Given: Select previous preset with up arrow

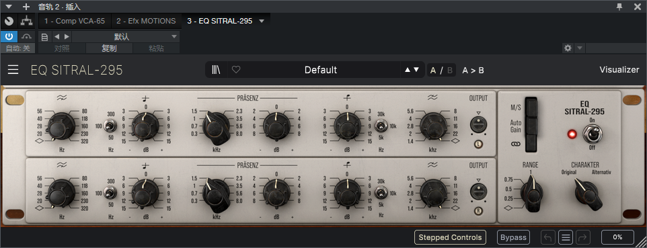Looking at the screenshot, I should [408, 70].
